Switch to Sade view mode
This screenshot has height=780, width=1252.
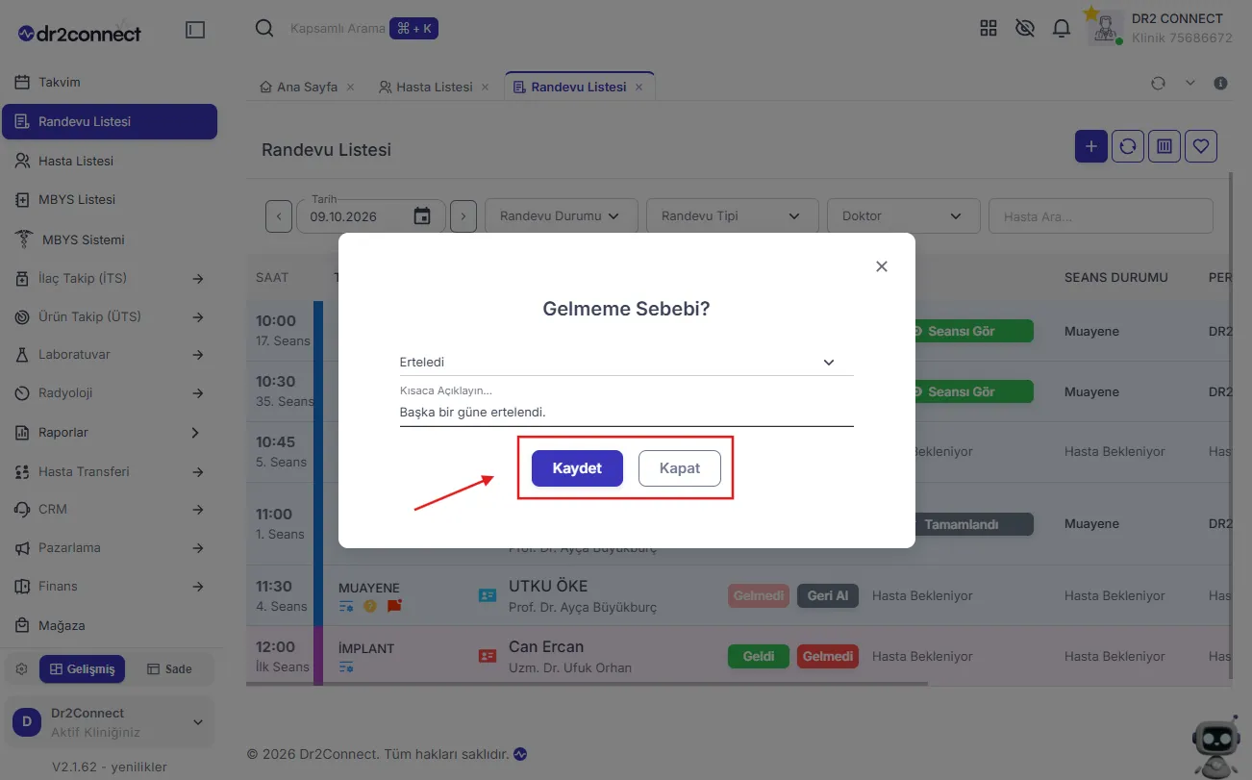tap(169, 669)
